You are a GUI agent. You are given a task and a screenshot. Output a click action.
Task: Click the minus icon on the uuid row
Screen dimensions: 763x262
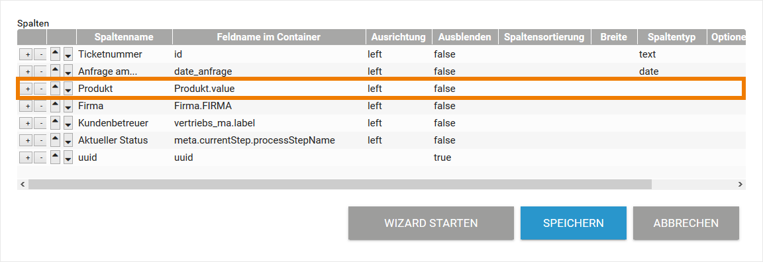[x=41, y=157]
